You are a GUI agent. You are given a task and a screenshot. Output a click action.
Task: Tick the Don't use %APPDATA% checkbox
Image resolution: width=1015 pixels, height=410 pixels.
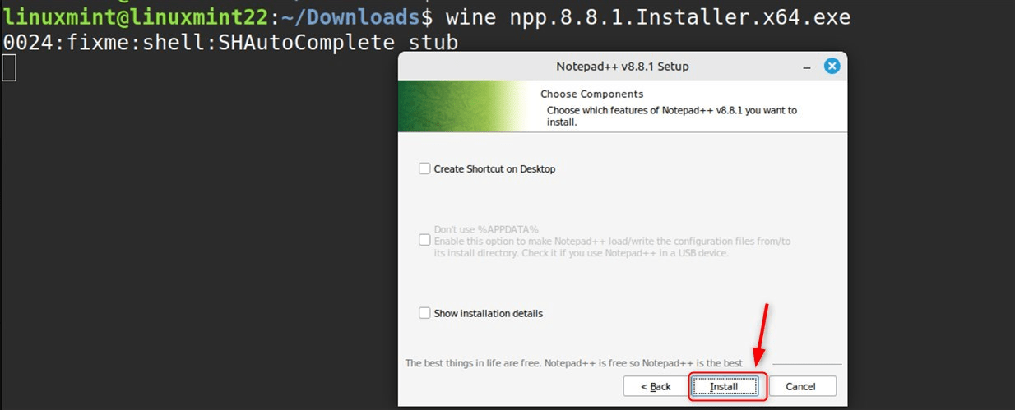coord(424,240)
